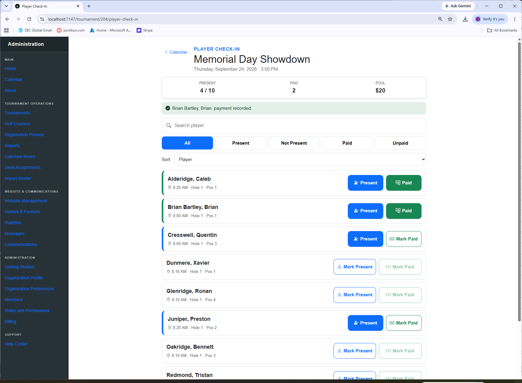Open Roles and Permissions in the sidebar
The height and width of the screenshot is (383, 522).
point(27,311)
